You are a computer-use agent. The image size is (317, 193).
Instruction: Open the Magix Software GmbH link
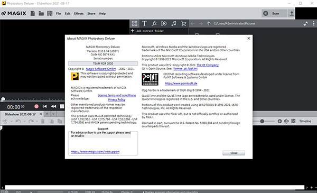101,69
